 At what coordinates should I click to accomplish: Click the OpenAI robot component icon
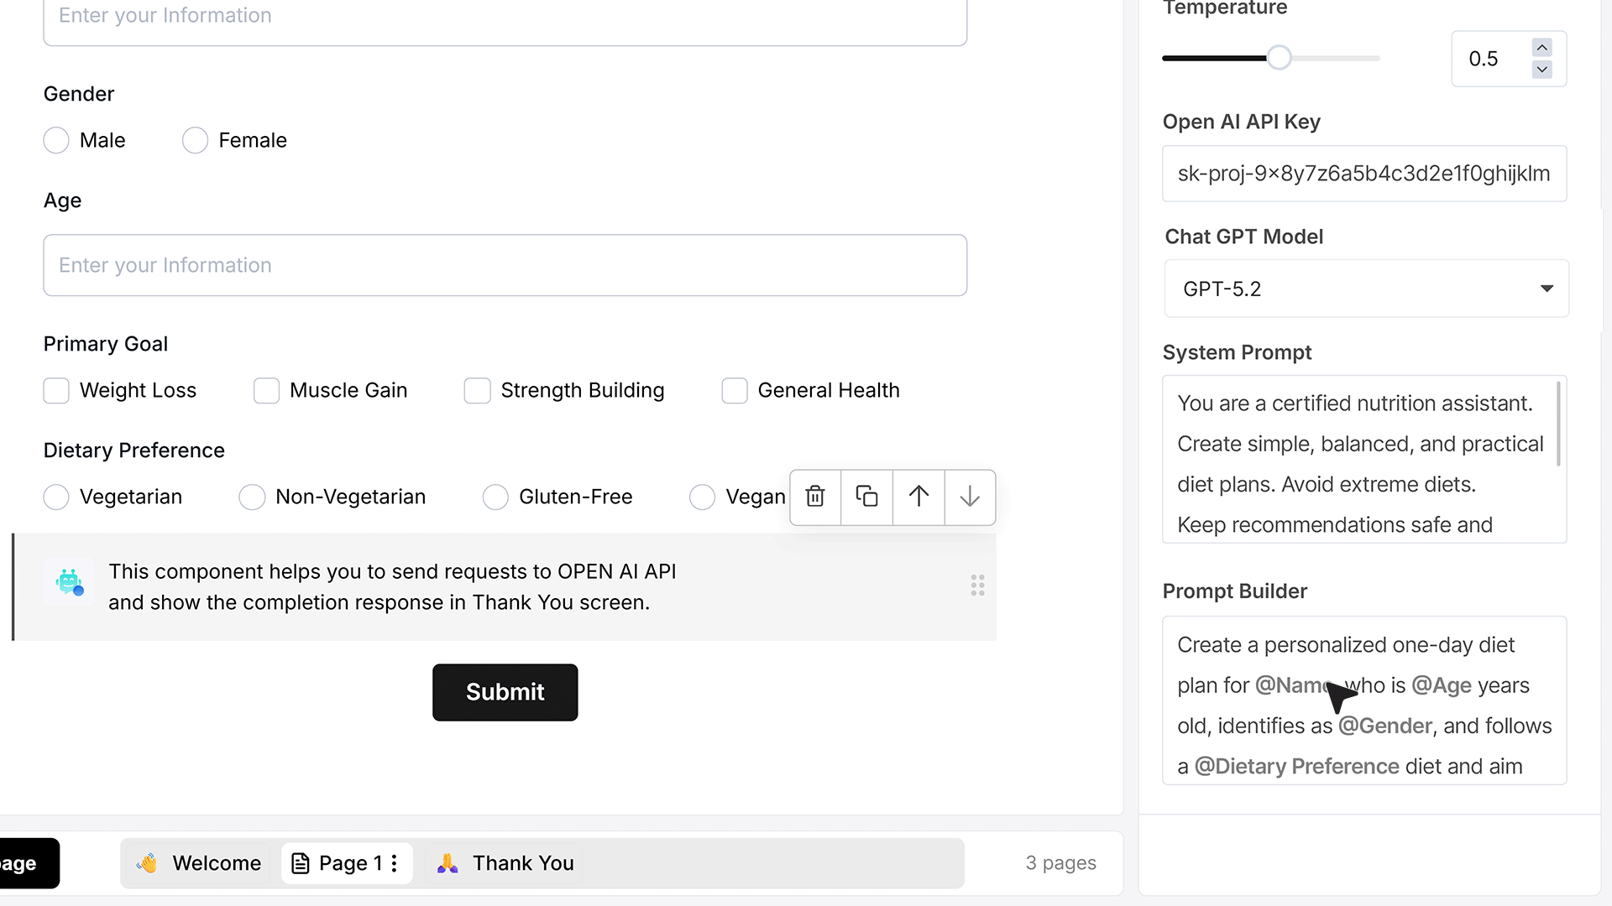coord(69,581)
